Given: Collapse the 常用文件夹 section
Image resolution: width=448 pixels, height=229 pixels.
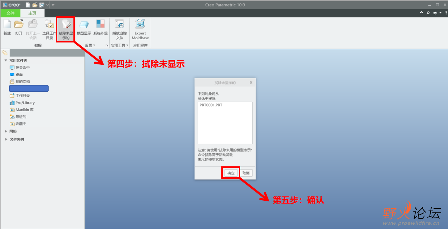Looking at the screenshot, I should tap(6, 61).
